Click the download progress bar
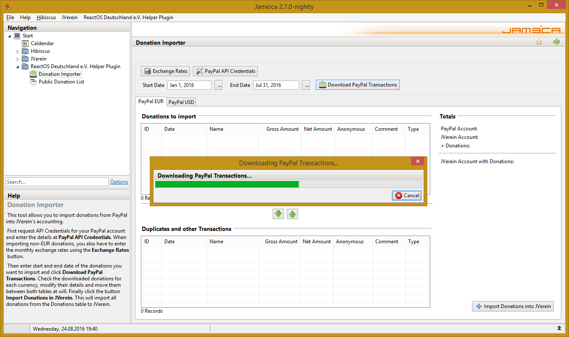This screenshot has height=337, width=569. 288,184
